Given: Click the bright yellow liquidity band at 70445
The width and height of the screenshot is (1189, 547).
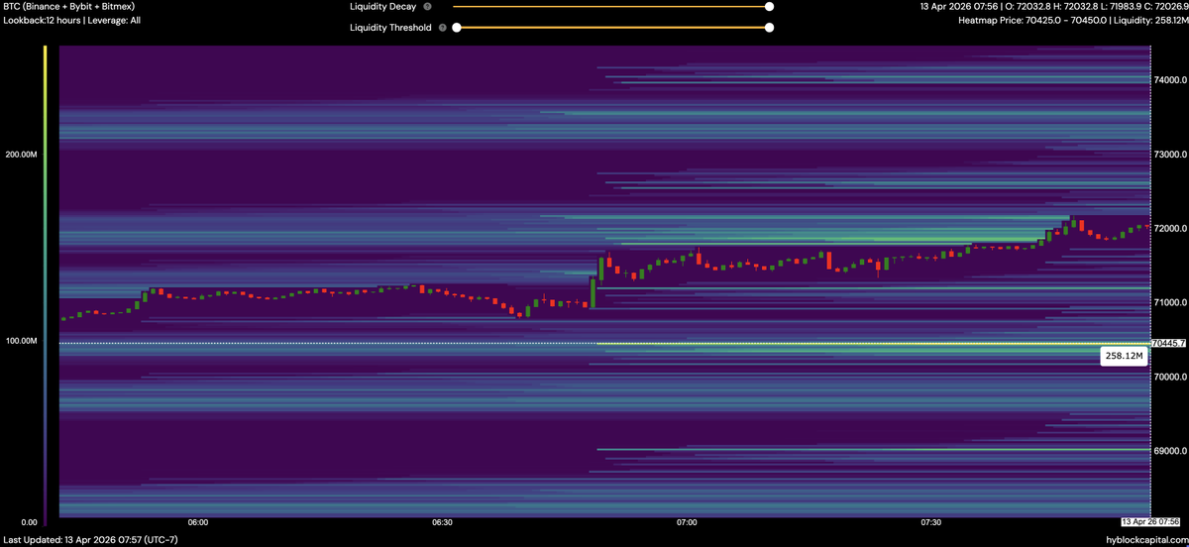Looking at the screenshot, I should point(872,344).
